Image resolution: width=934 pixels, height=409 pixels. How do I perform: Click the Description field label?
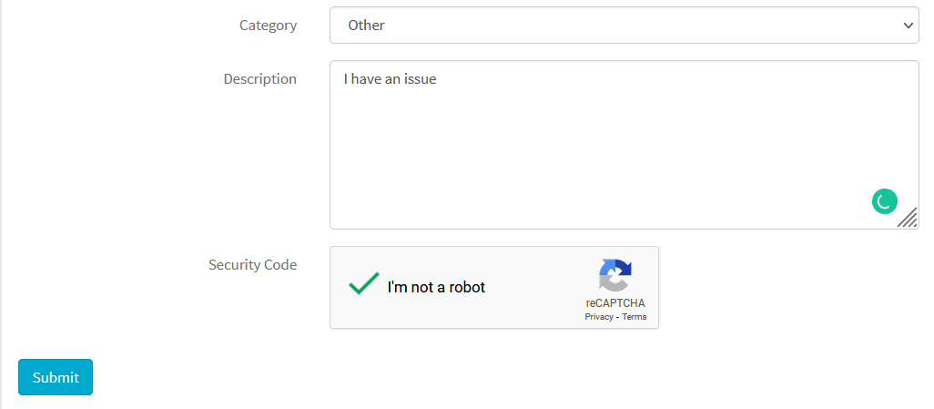pos(259,78)
